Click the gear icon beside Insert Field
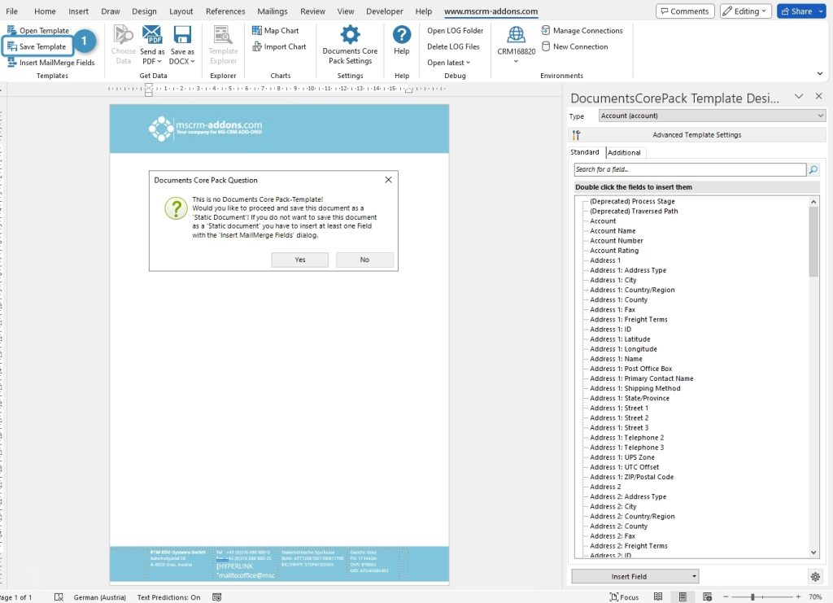This screenshot has height=603, width=833. (815, 576)
